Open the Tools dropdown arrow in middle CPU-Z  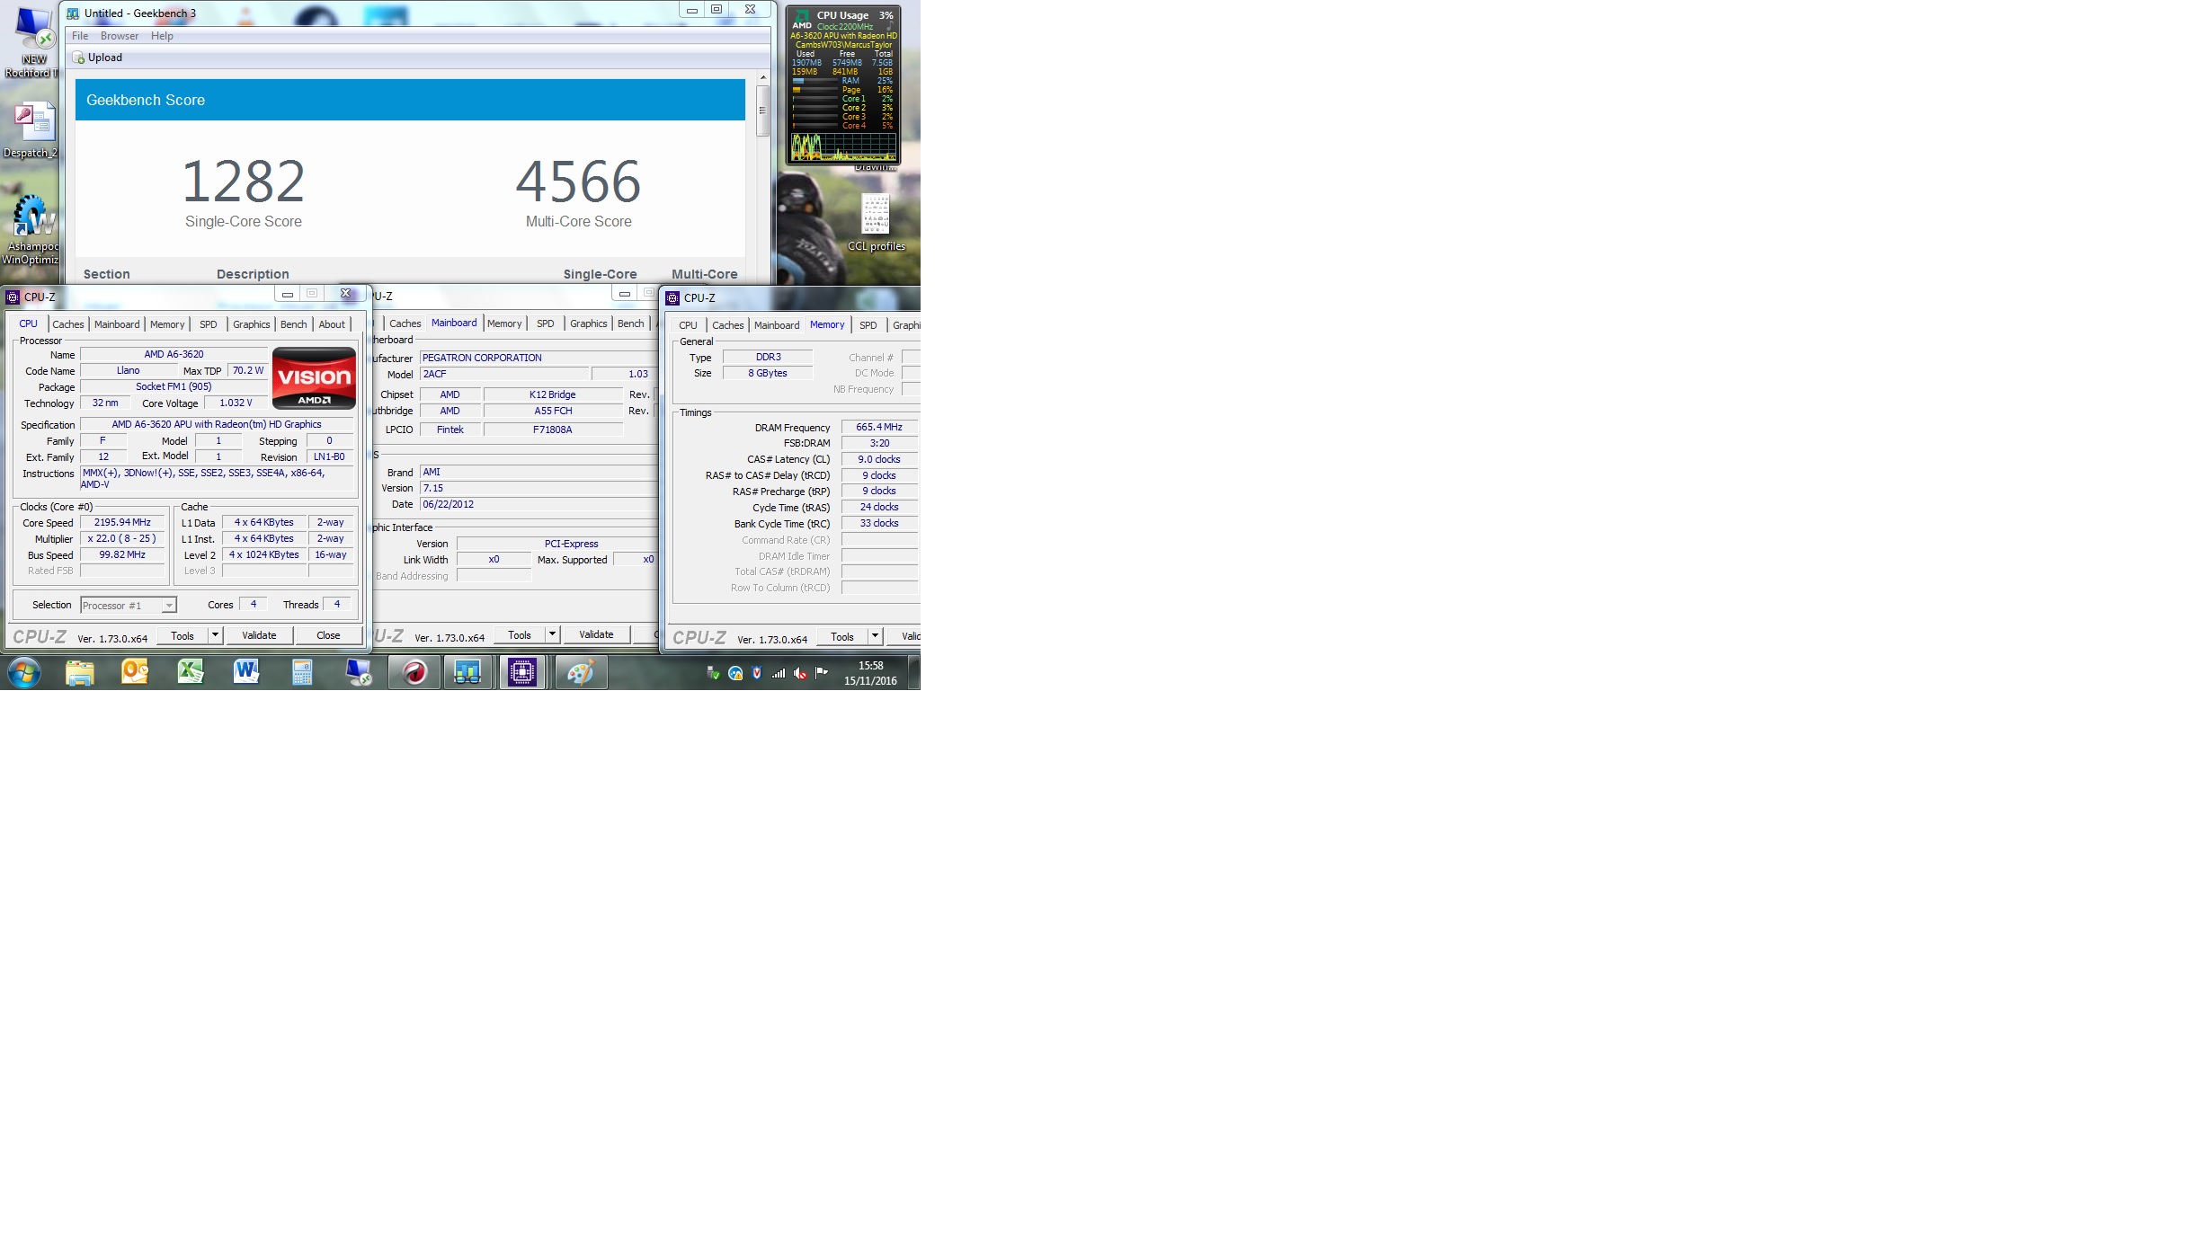552,634
